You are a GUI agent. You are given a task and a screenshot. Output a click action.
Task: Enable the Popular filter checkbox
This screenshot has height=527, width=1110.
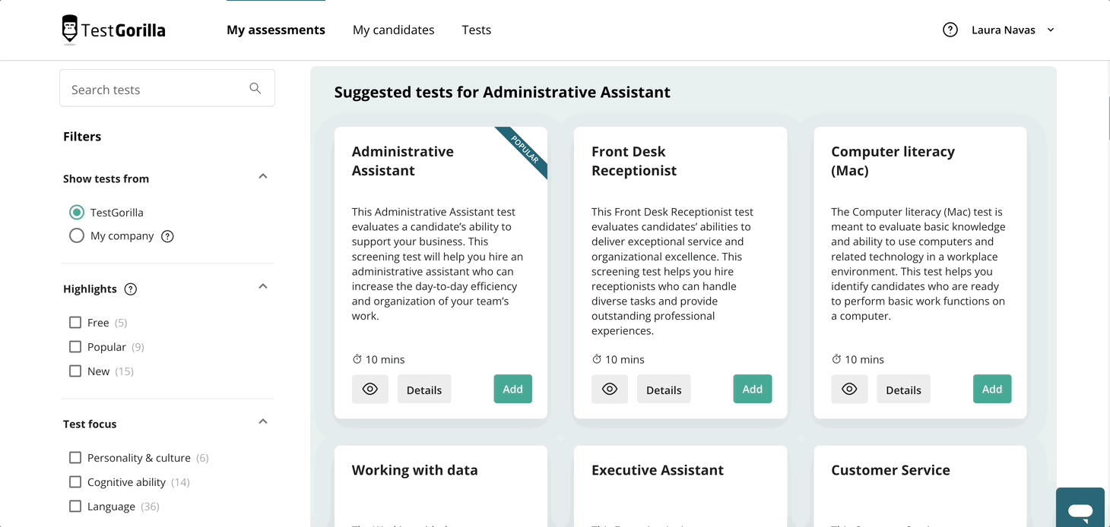pos(75,346)
